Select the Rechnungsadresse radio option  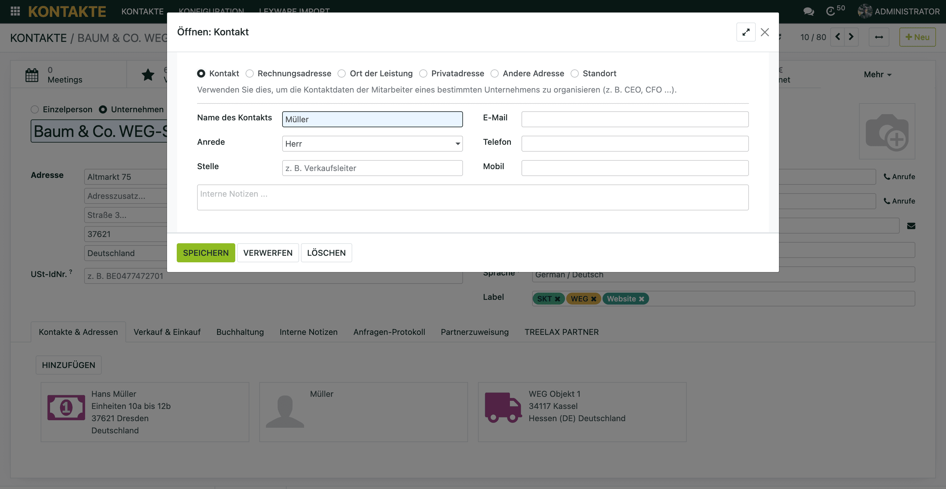click(x=250, y=73)
